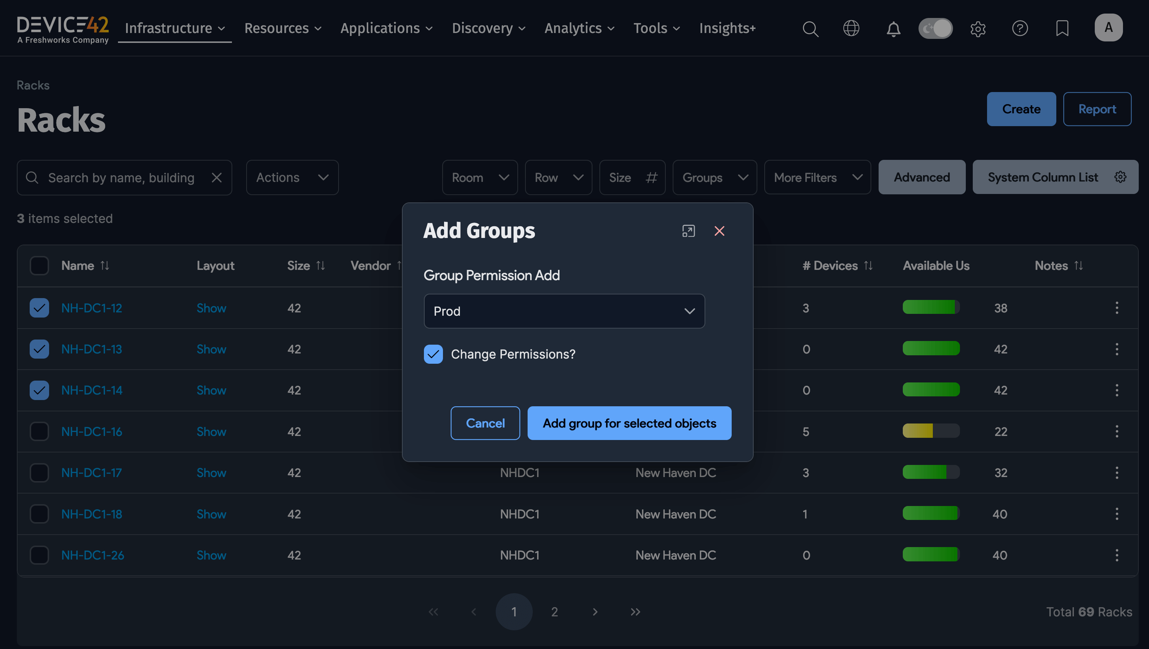Toggle the dark mode switch
This screenshot has width=1149, height=649.
point(935,28)
